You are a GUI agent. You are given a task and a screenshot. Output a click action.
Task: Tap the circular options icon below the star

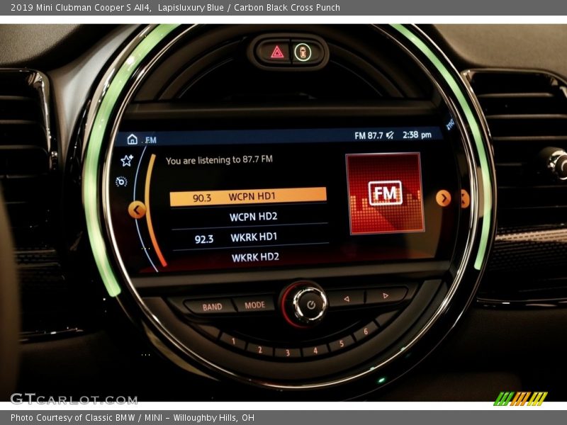point(121,182)
